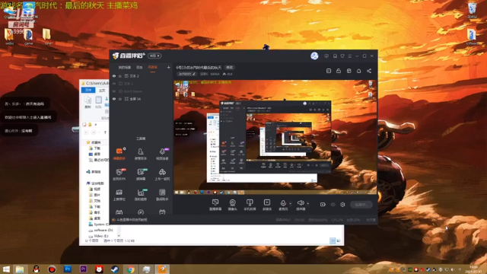Toggle visibility of the 全屏 layer
The height and width of the screenshot is (274, 487).
[114, 99]
